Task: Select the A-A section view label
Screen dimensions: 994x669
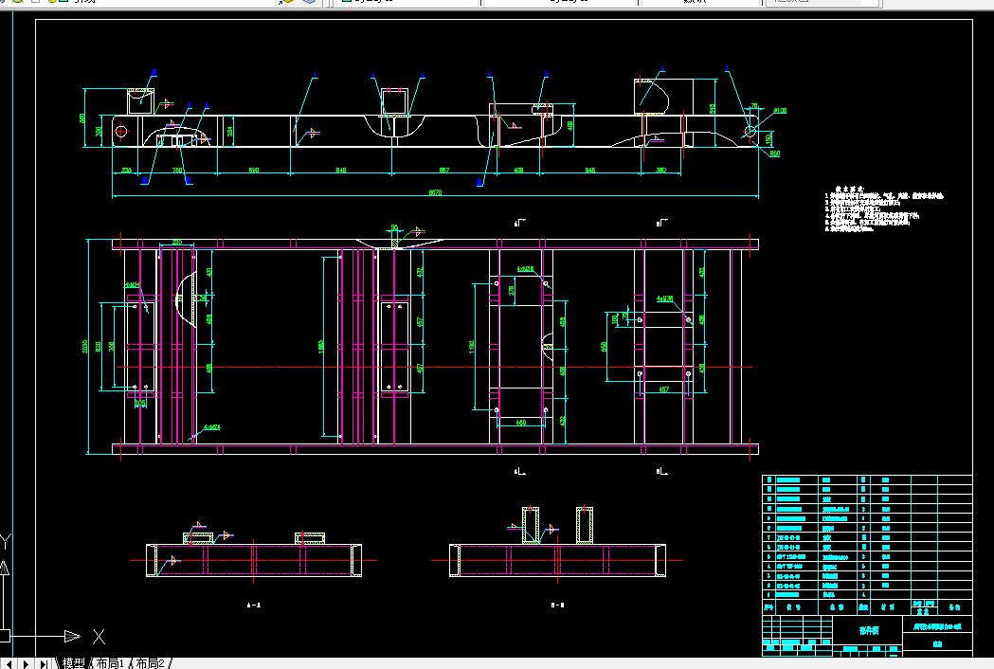Action: [254, 605]
